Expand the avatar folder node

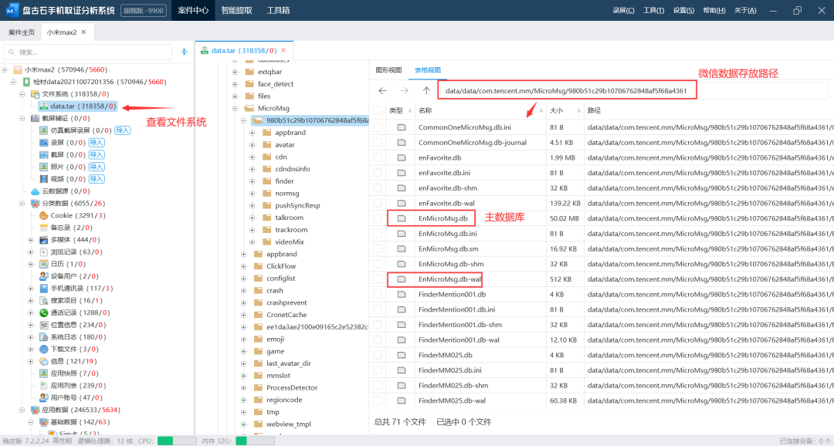point(252,144)
